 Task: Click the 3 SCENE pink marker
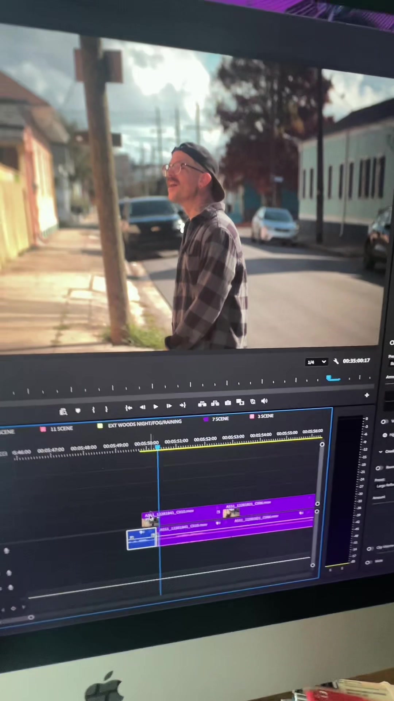[262, 416]
